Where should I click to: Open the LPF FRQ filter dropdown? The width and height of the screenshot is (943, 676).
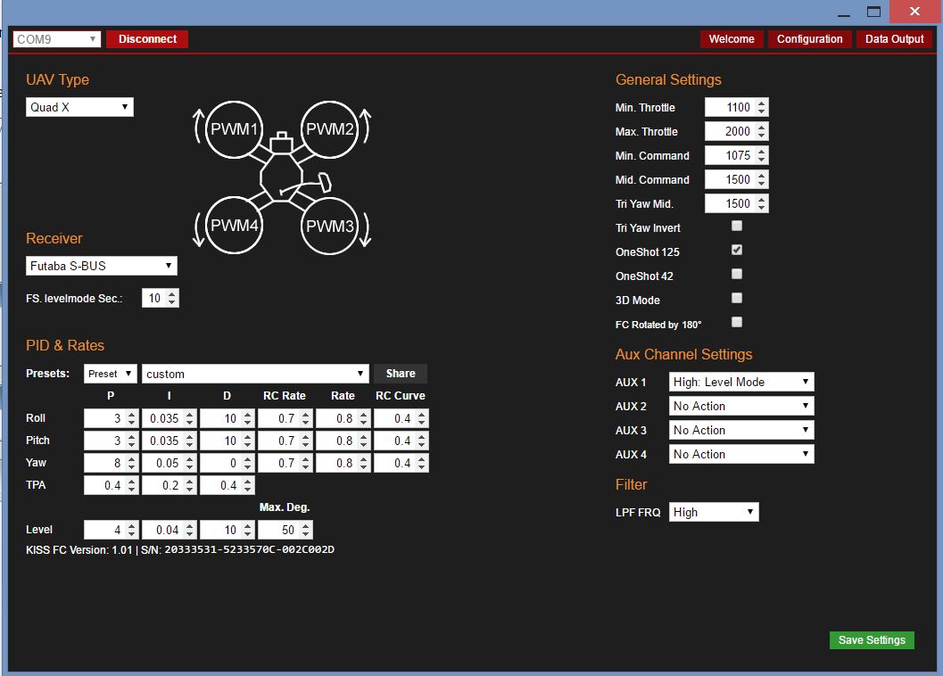click(x=714, y=512)
